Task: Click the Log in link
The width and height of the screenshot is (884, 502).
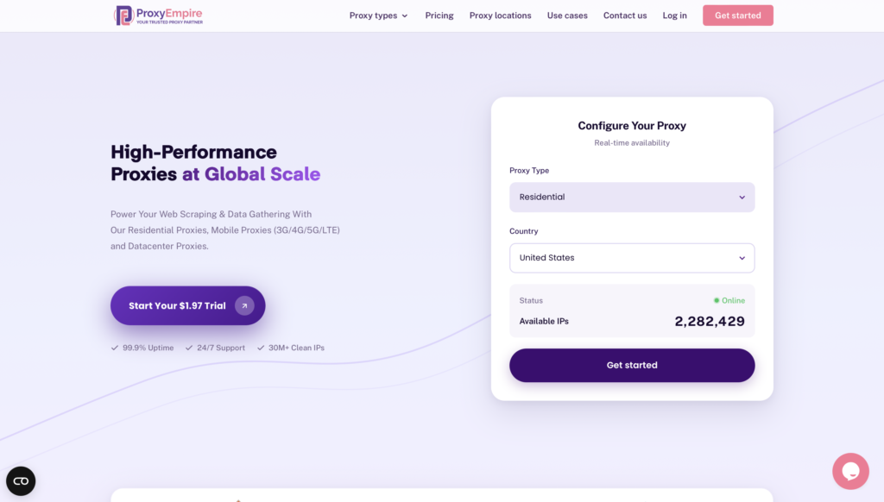Action: [675, 16]
